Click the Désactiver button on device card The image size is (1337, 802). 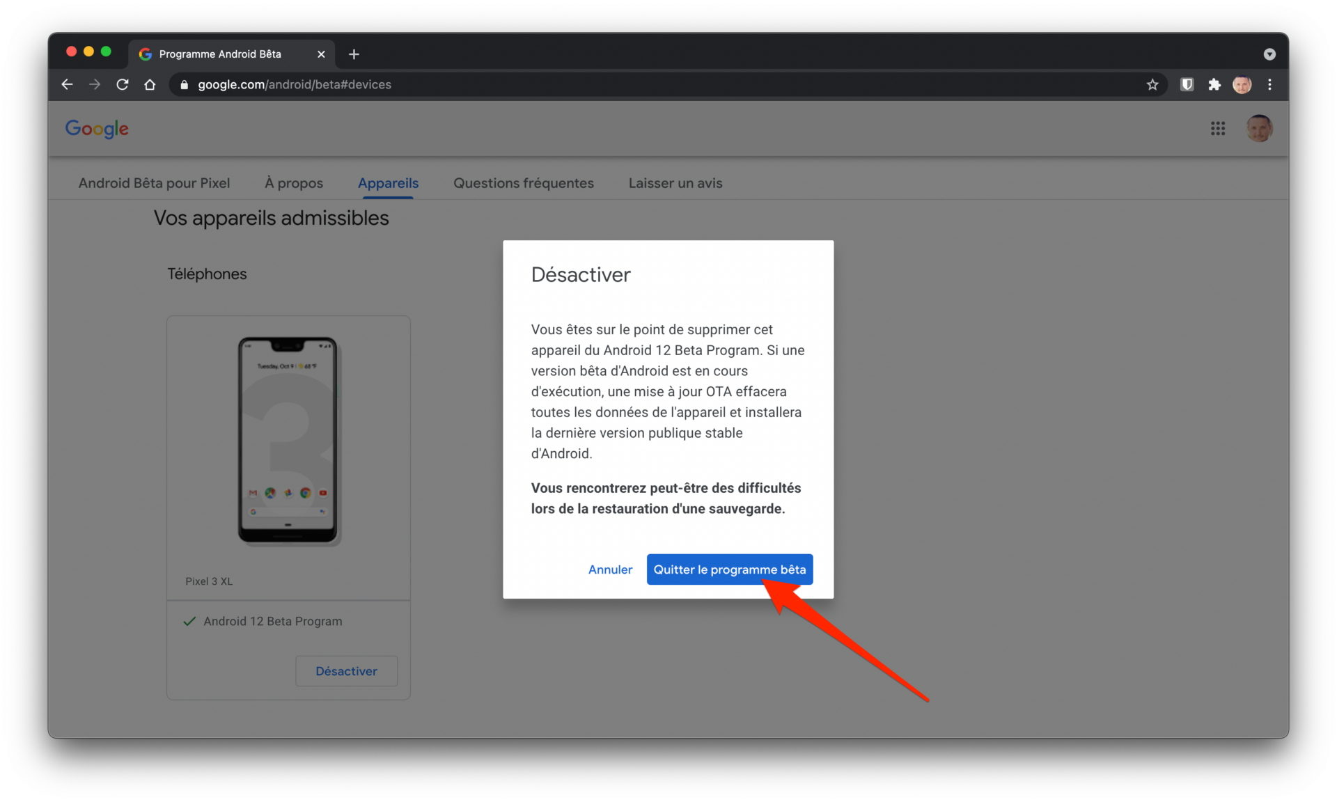point(346,671)
